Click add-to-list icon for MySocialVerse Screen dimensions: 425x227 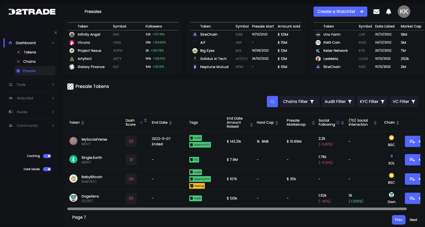pos(412,142)
